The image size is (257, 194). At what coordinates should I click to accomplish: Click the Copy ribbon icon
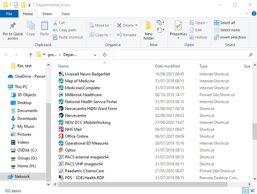[31, 25]
